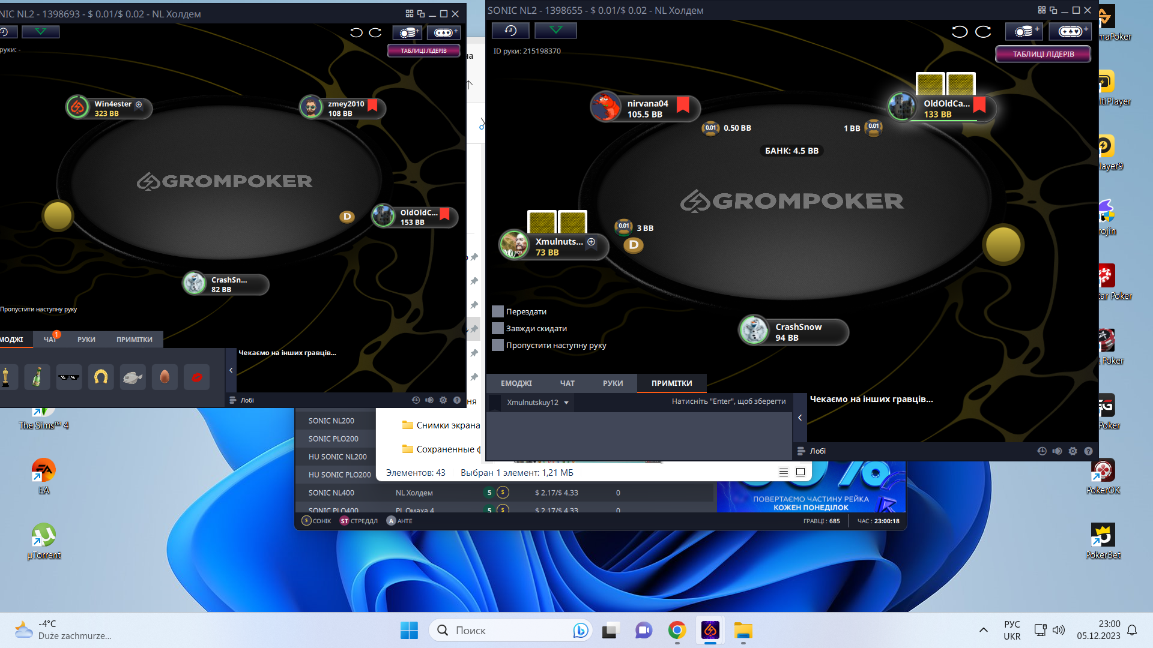The width and height of the screenshot is (1153, 648).
Task: Select ПРИМІТКИ tab in right table
Action: (x=672, y=383)
